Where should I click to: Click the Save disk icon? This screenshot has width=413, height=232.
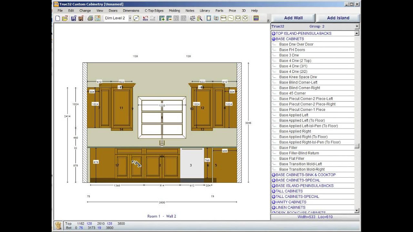[x=74, y=18]
